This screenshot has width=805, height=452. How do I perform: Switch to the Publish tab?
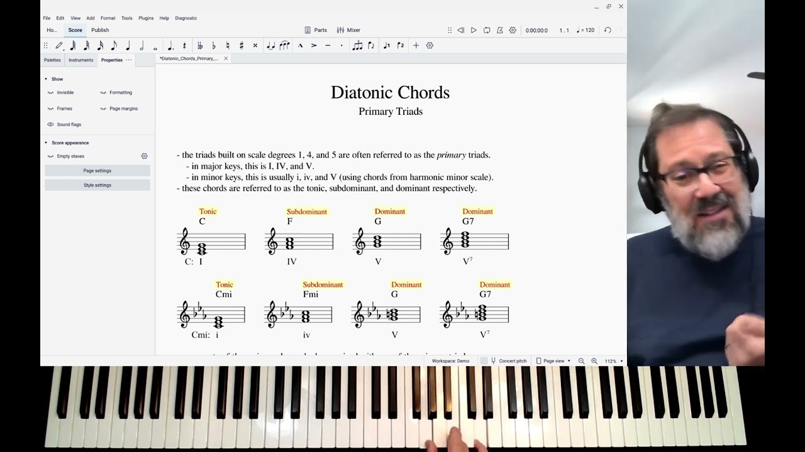coord(100,30)
